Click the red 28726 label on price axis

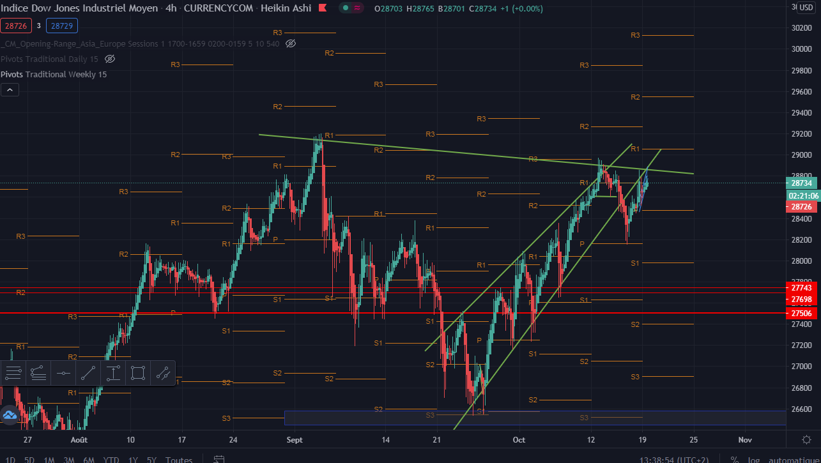(x=801, y=207)
